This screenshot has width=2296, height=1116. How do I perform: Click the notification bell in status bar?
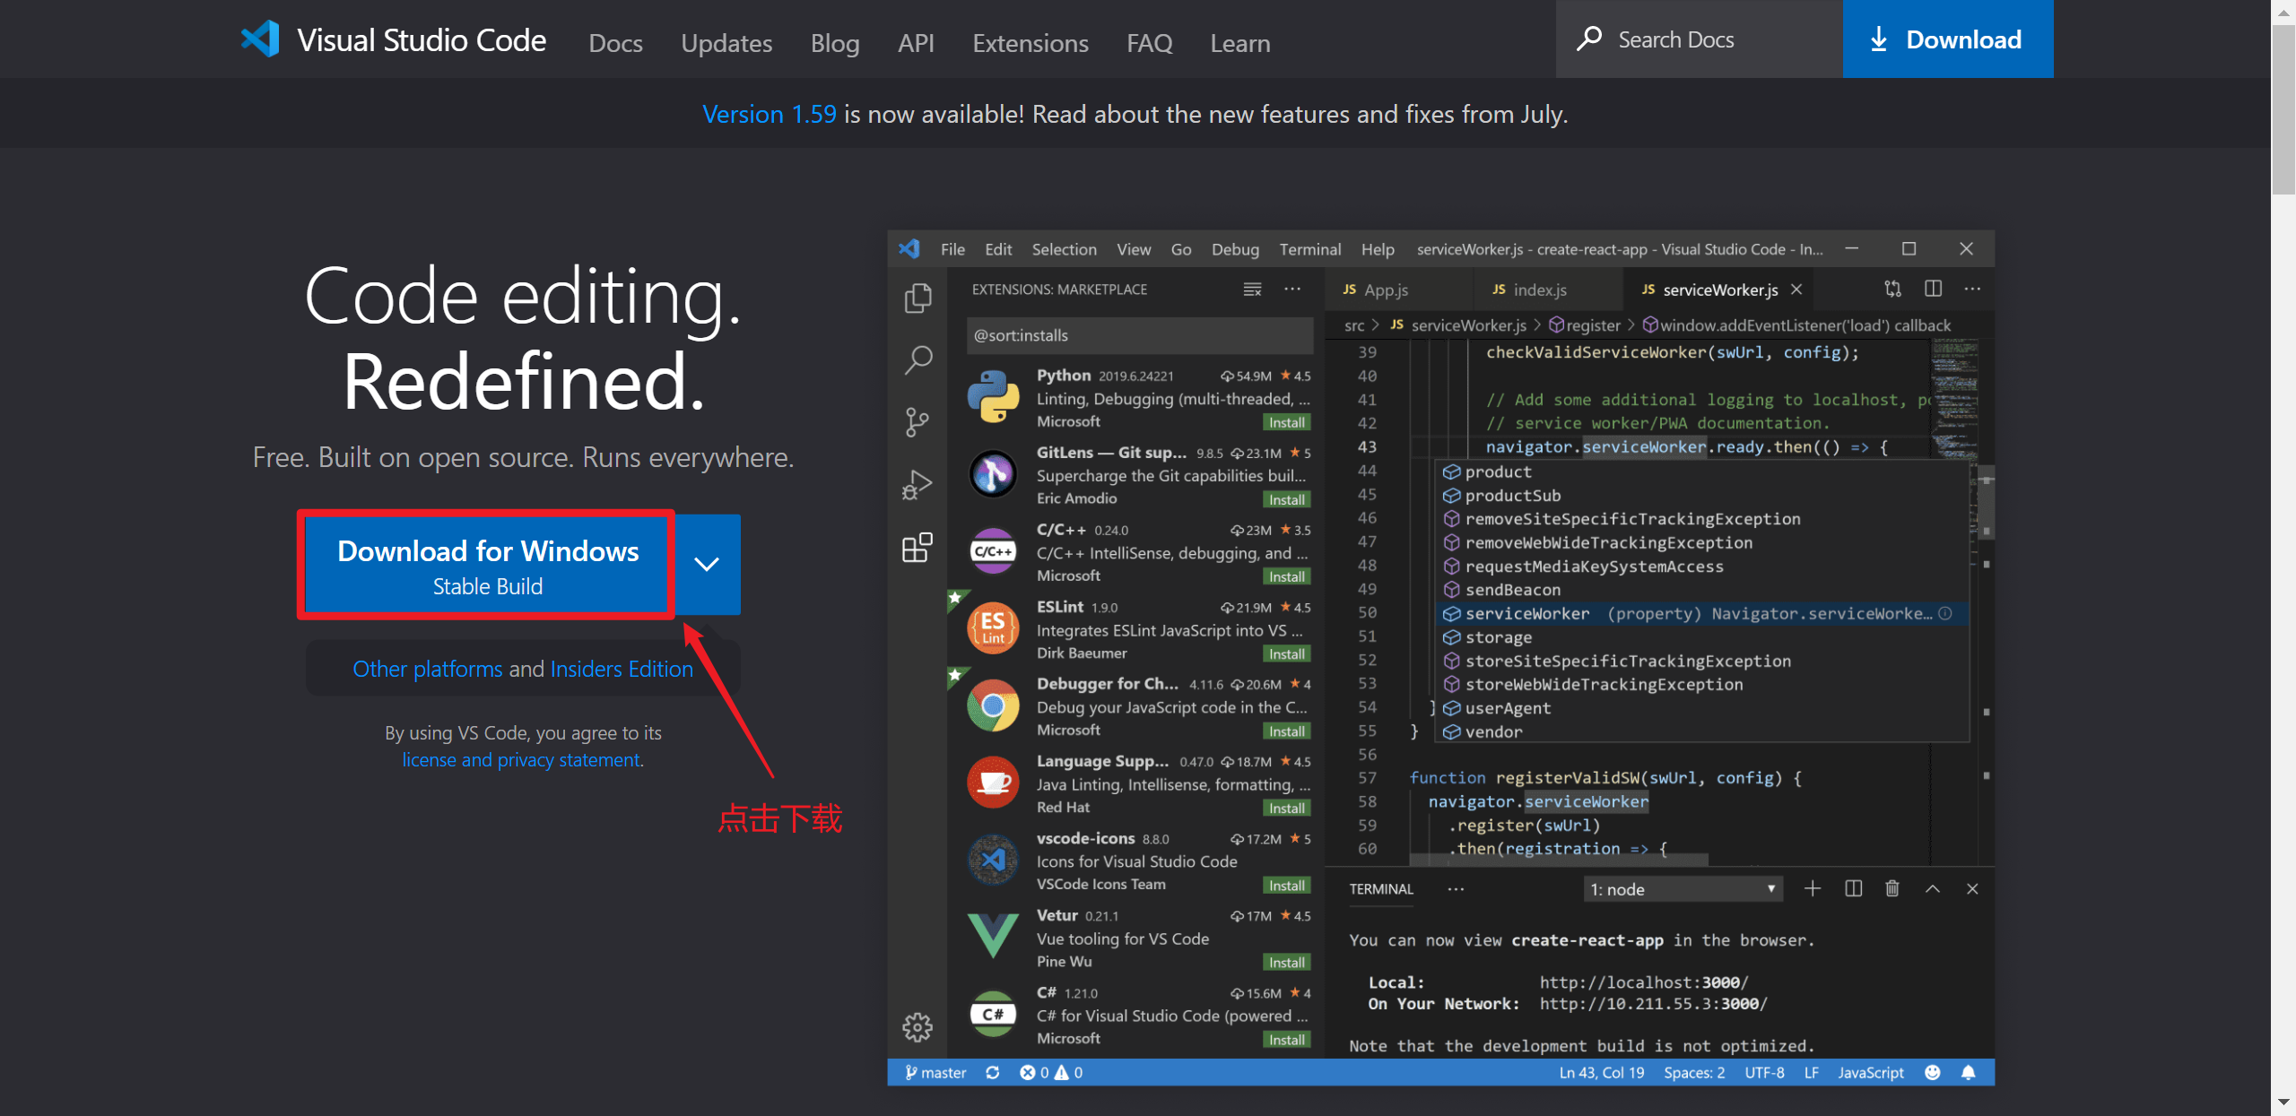click(1969, 1073)
